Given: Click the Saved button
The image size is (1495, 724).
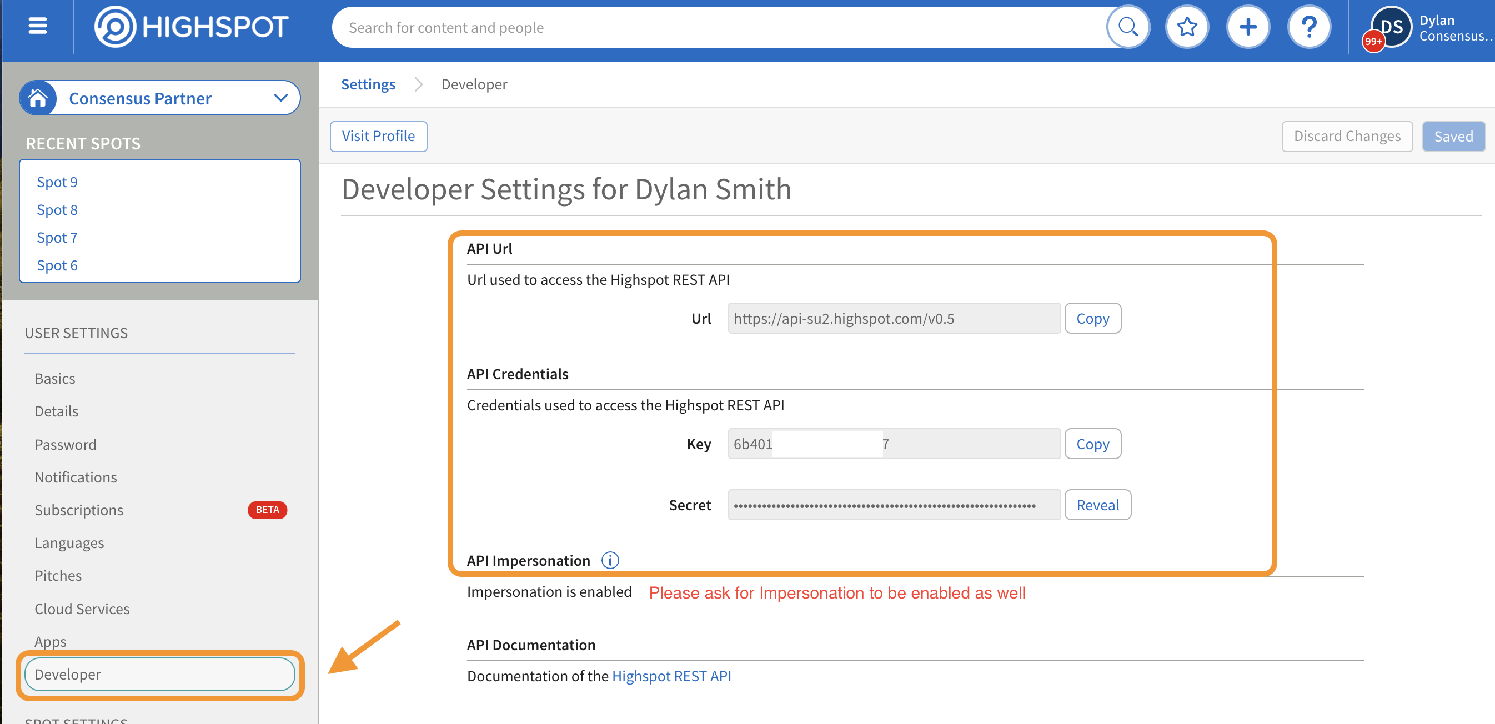Looking at the screenshot, I should tap(1453, 137).
